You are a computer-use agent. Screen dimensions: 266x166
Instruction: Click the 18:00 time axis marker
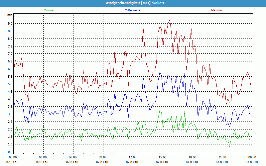click(x=192, y=157)
